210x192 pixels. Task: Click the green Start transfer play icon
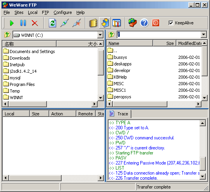tap(12, 23)
